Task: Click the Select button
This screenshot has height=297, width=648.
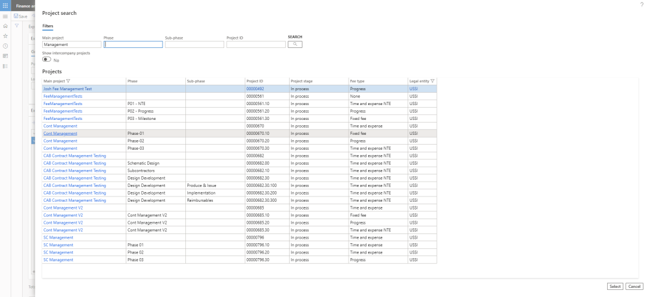Action: (615, 286)
